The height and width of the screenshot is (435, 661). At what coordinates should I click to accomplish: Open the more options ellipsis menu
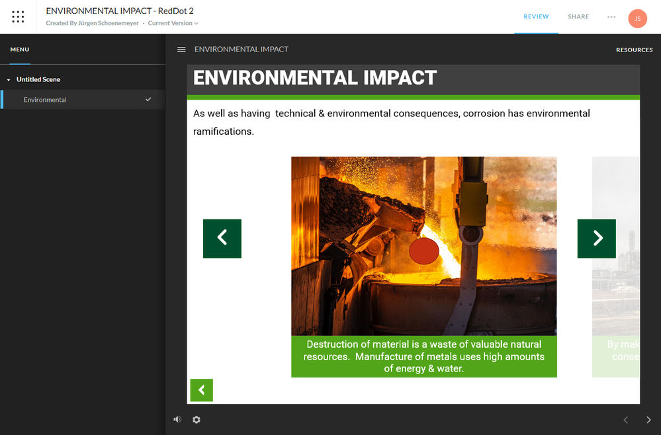[x=611, y=17]
